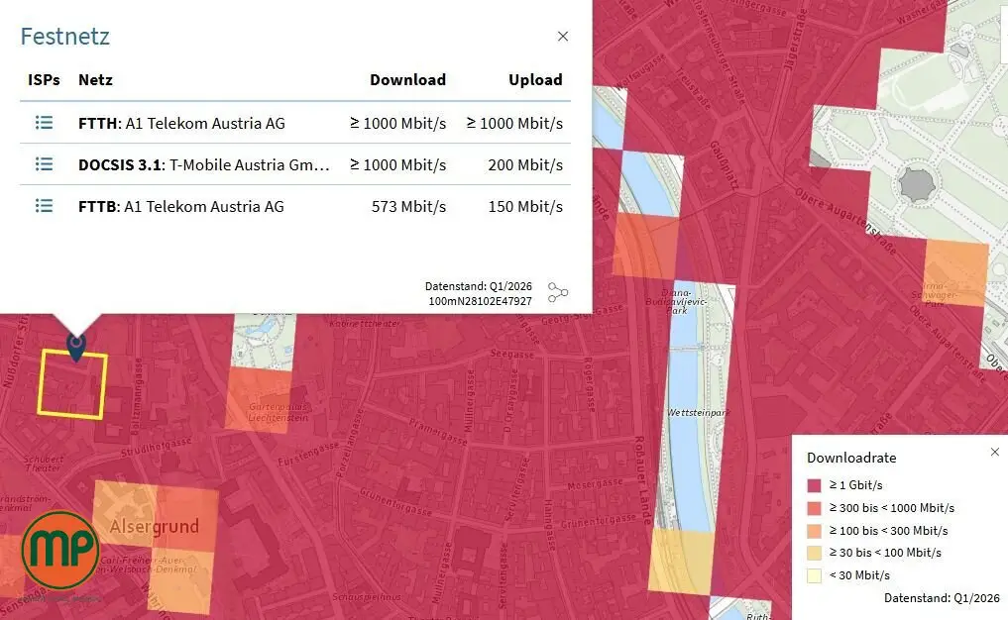Select the DOCSIS 3.1: T-Mobile Austria entry
1008x620 pixels.
click(x=204, y=165)
